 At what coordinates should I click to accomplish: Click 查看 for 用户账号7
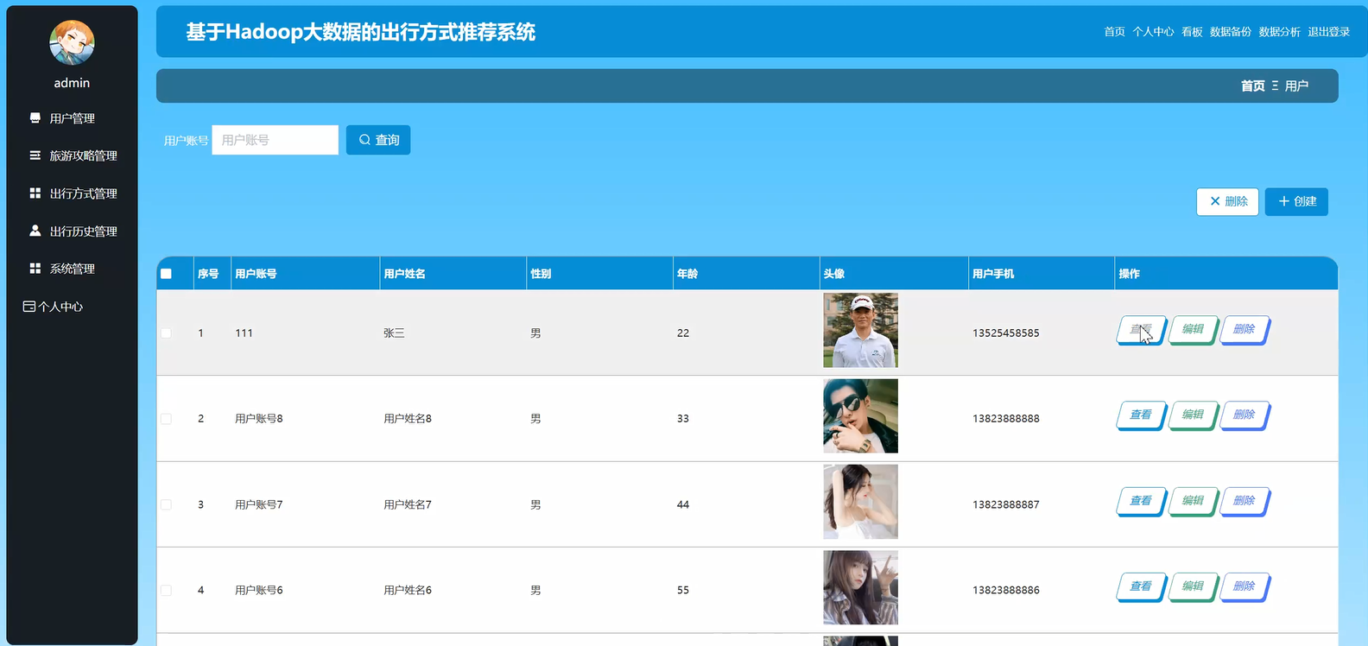pos(1141,501)
